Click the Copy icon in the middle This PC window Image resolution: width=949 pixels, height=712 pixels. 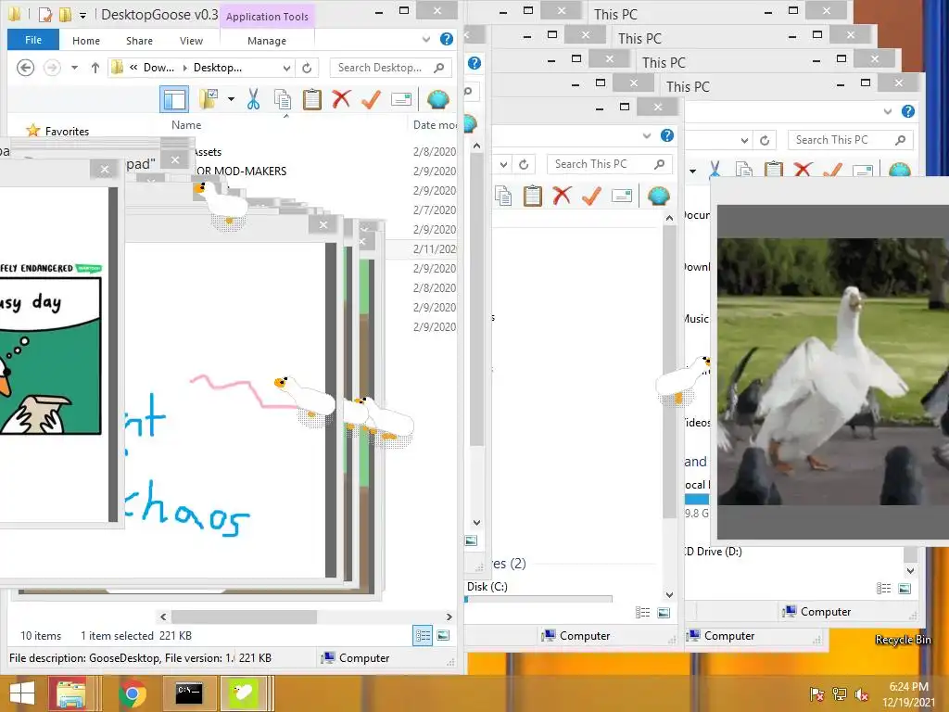pos(503,197)
